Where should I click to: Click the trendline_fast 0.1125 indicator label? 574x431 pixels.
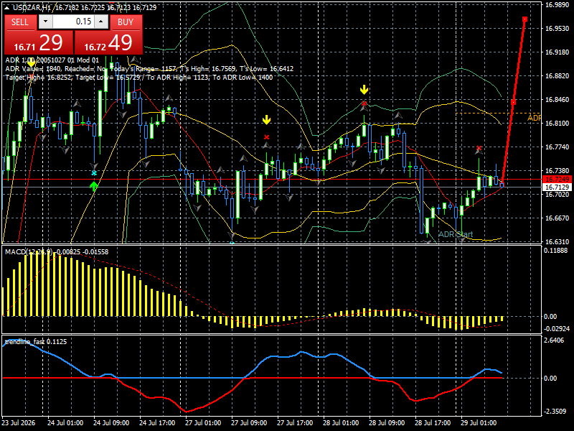click(36, 342)
